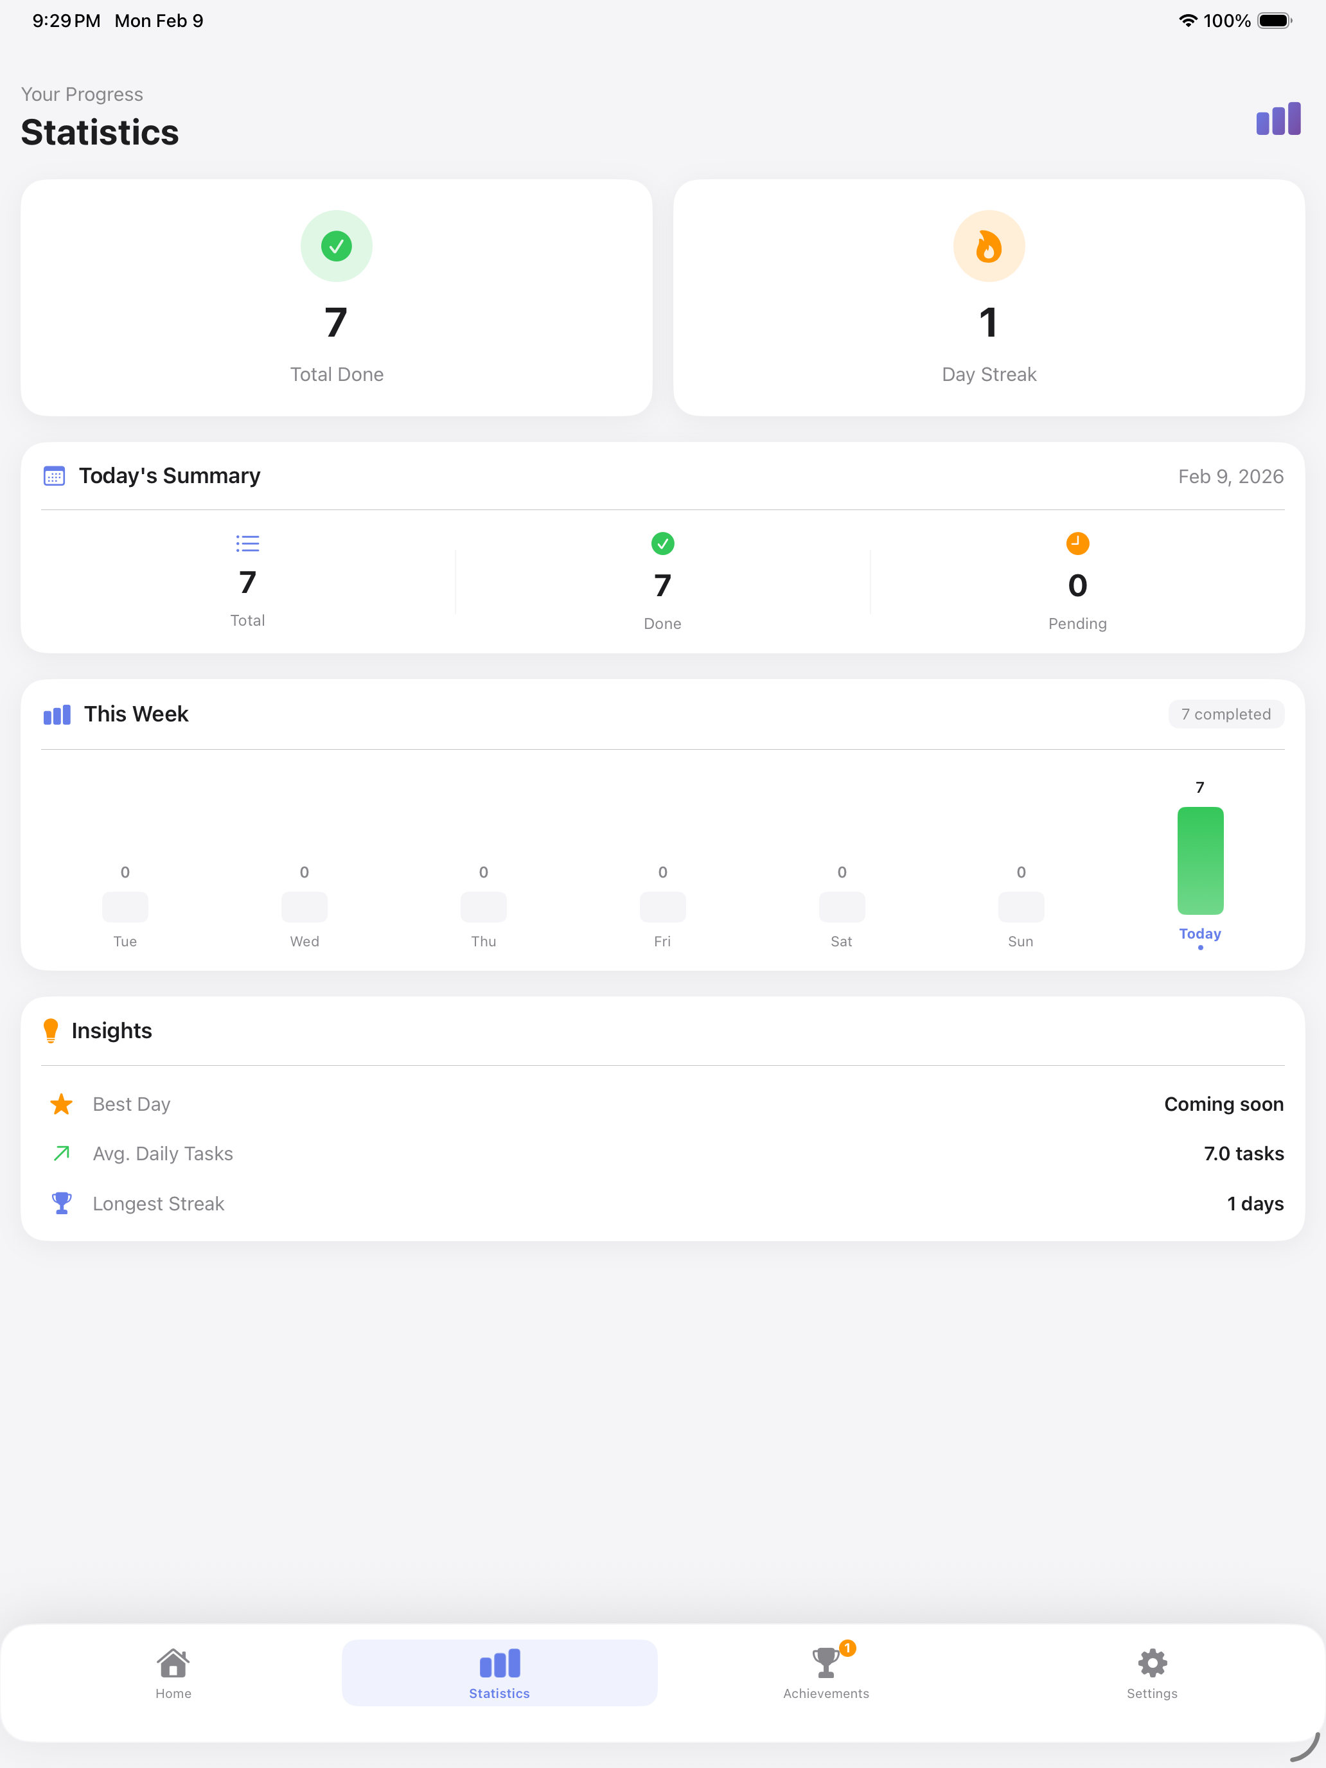Image resolution: width=1326 pixels, height=1768 pixels.
Task: Select the Statistics tab
Action: (x=500, y=1673)
